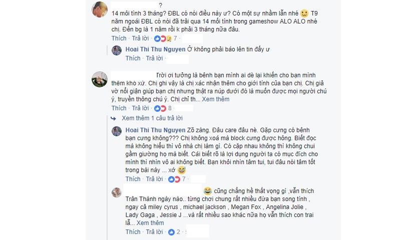Open Hoai Thi Thu Nguyen's name in the Zỡ zàng reply
The height and width of the screenshot is (240, 410).
tap(155, 130)
